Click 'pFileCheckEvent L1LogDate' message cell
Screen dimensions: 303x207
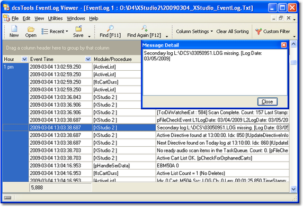pyautogui.click(x=222, y=120)
